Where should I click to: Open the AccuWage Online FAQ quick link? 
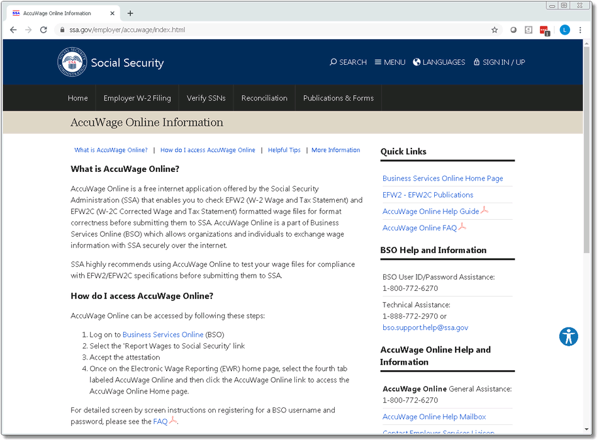(420, 228)
